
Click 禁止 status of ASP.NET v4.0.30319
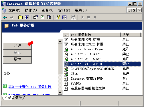[126, 64]
